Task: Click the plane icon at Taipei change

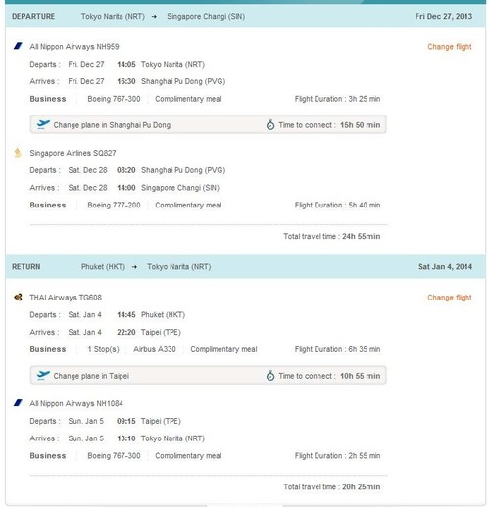Action: [43, 375]
